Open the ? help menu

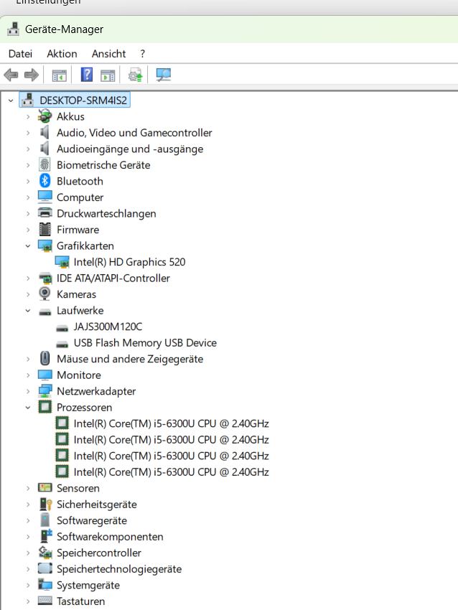(142, 54)
